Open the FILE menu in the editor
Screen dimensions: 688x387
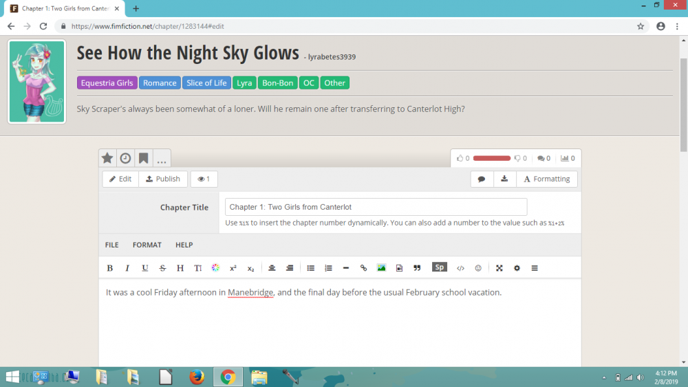point(111,245)
